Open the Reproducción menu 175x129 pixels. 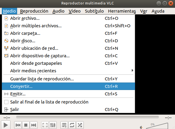(34, 11)
